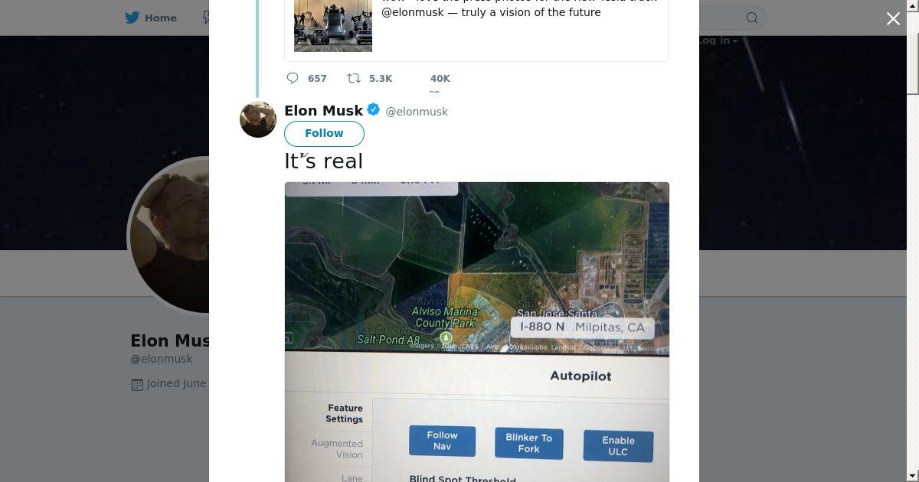Click the 40K likes count
The image size is (919, 482).
(x=440, y=79)
